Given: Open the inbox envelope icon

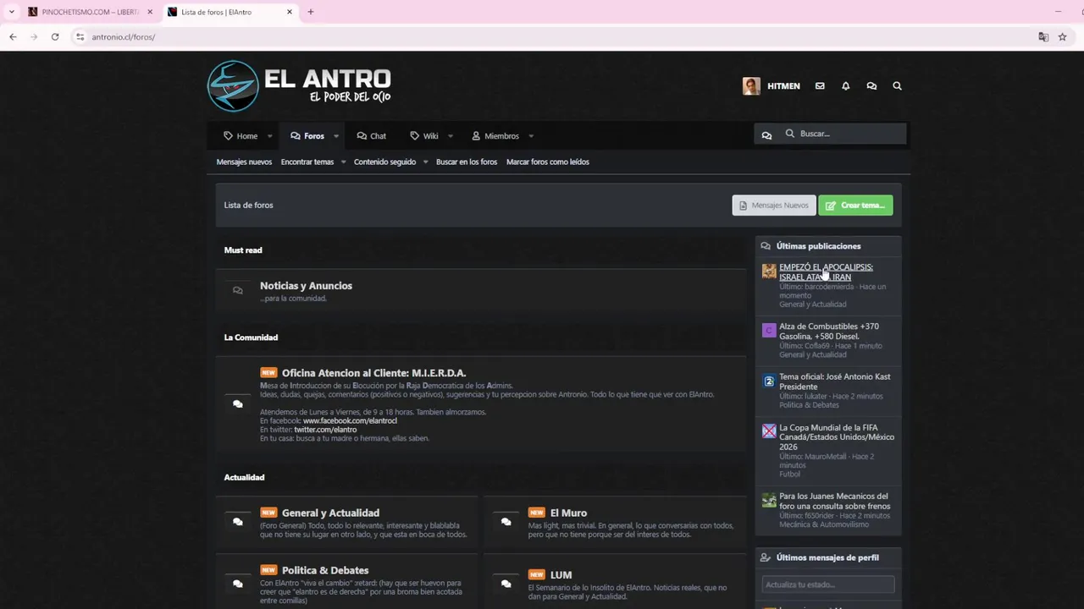Looking at the screenshot, I should point(820,86).
